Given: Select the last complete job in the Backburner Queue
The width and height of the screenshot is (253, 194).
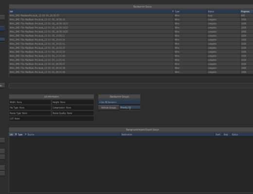Looking at the screenshot, I should pos(131,72).
